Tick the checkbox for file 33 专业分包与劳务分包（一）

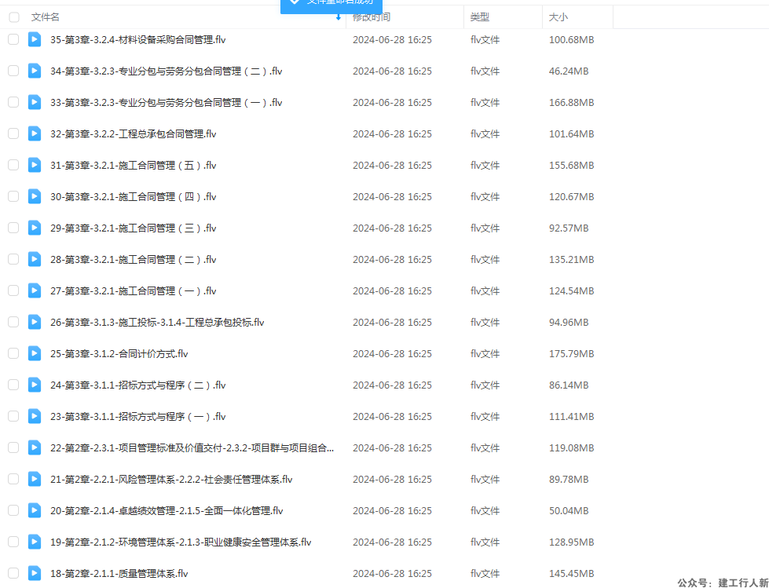(13, 102)
